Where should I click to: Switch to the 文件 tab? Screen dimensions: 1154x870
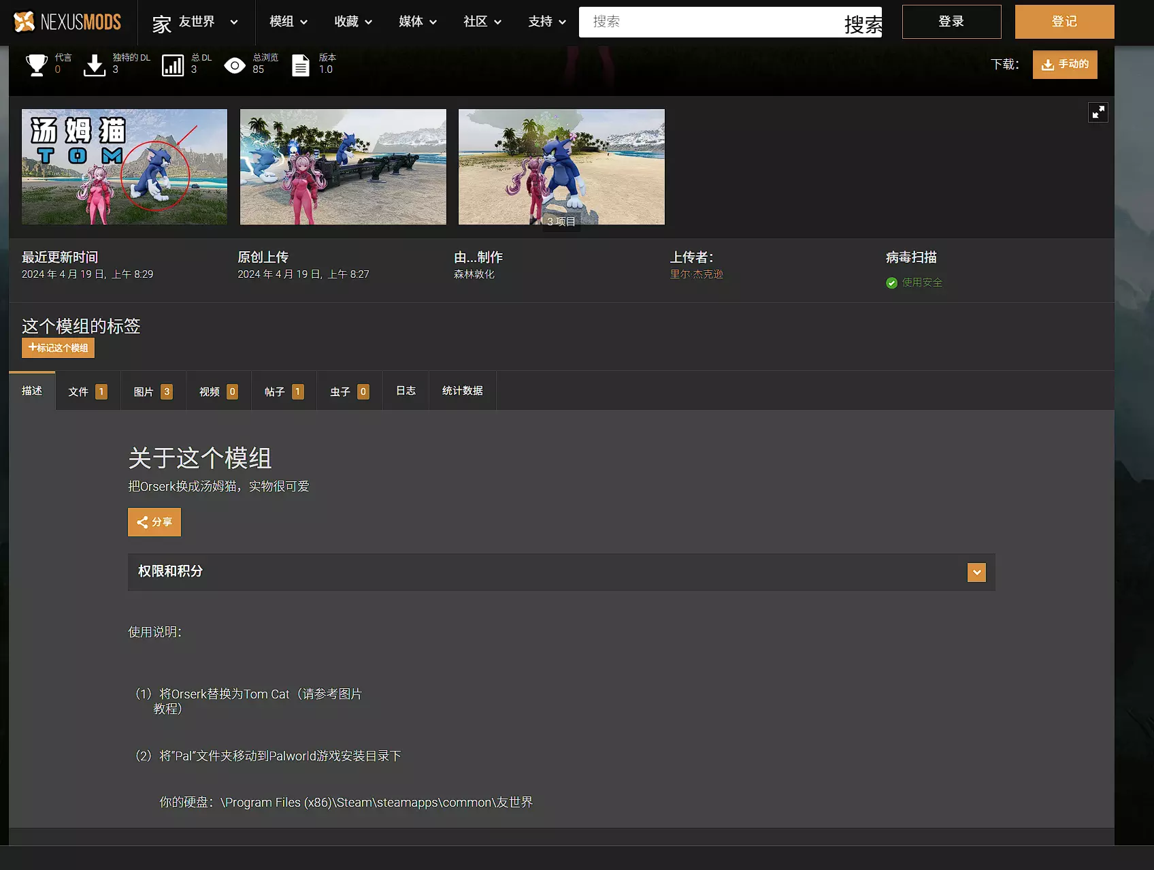click(x=88, y=391)
